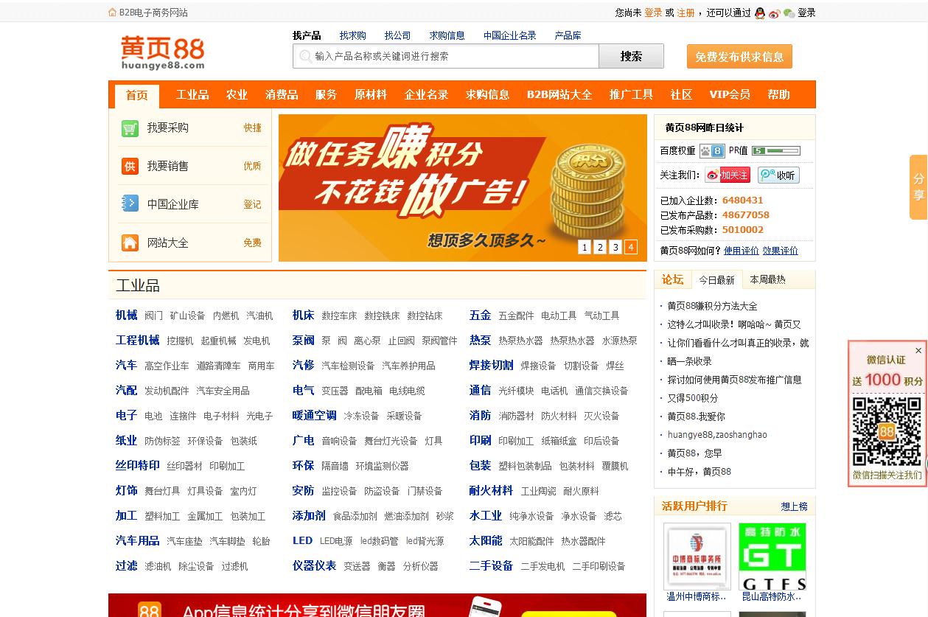Viewport: 928px width, 617px height.
Task: Show banner slide 2
Action: click(x=600, y=247)
